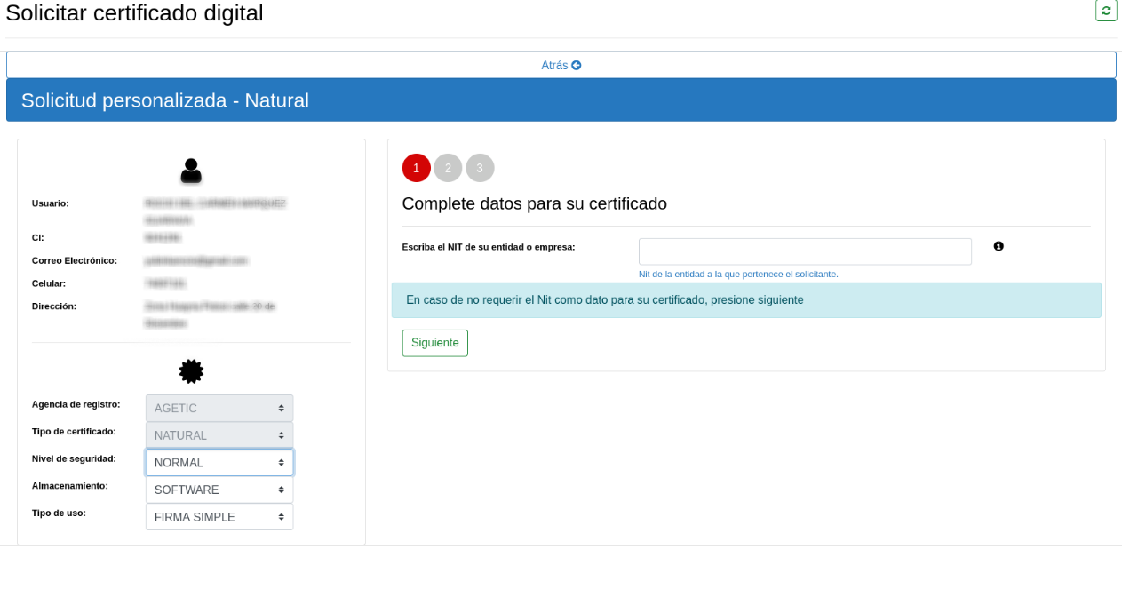Click the blue NIT notice banner
1122x597 pixels.
click(746, 300)
